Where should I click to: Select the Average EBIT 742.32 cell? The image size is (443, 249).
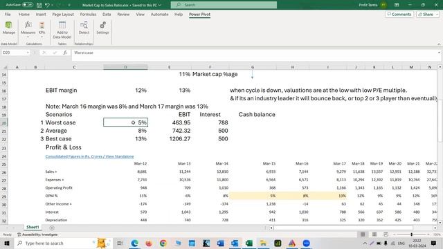click(x=170, y=131)
